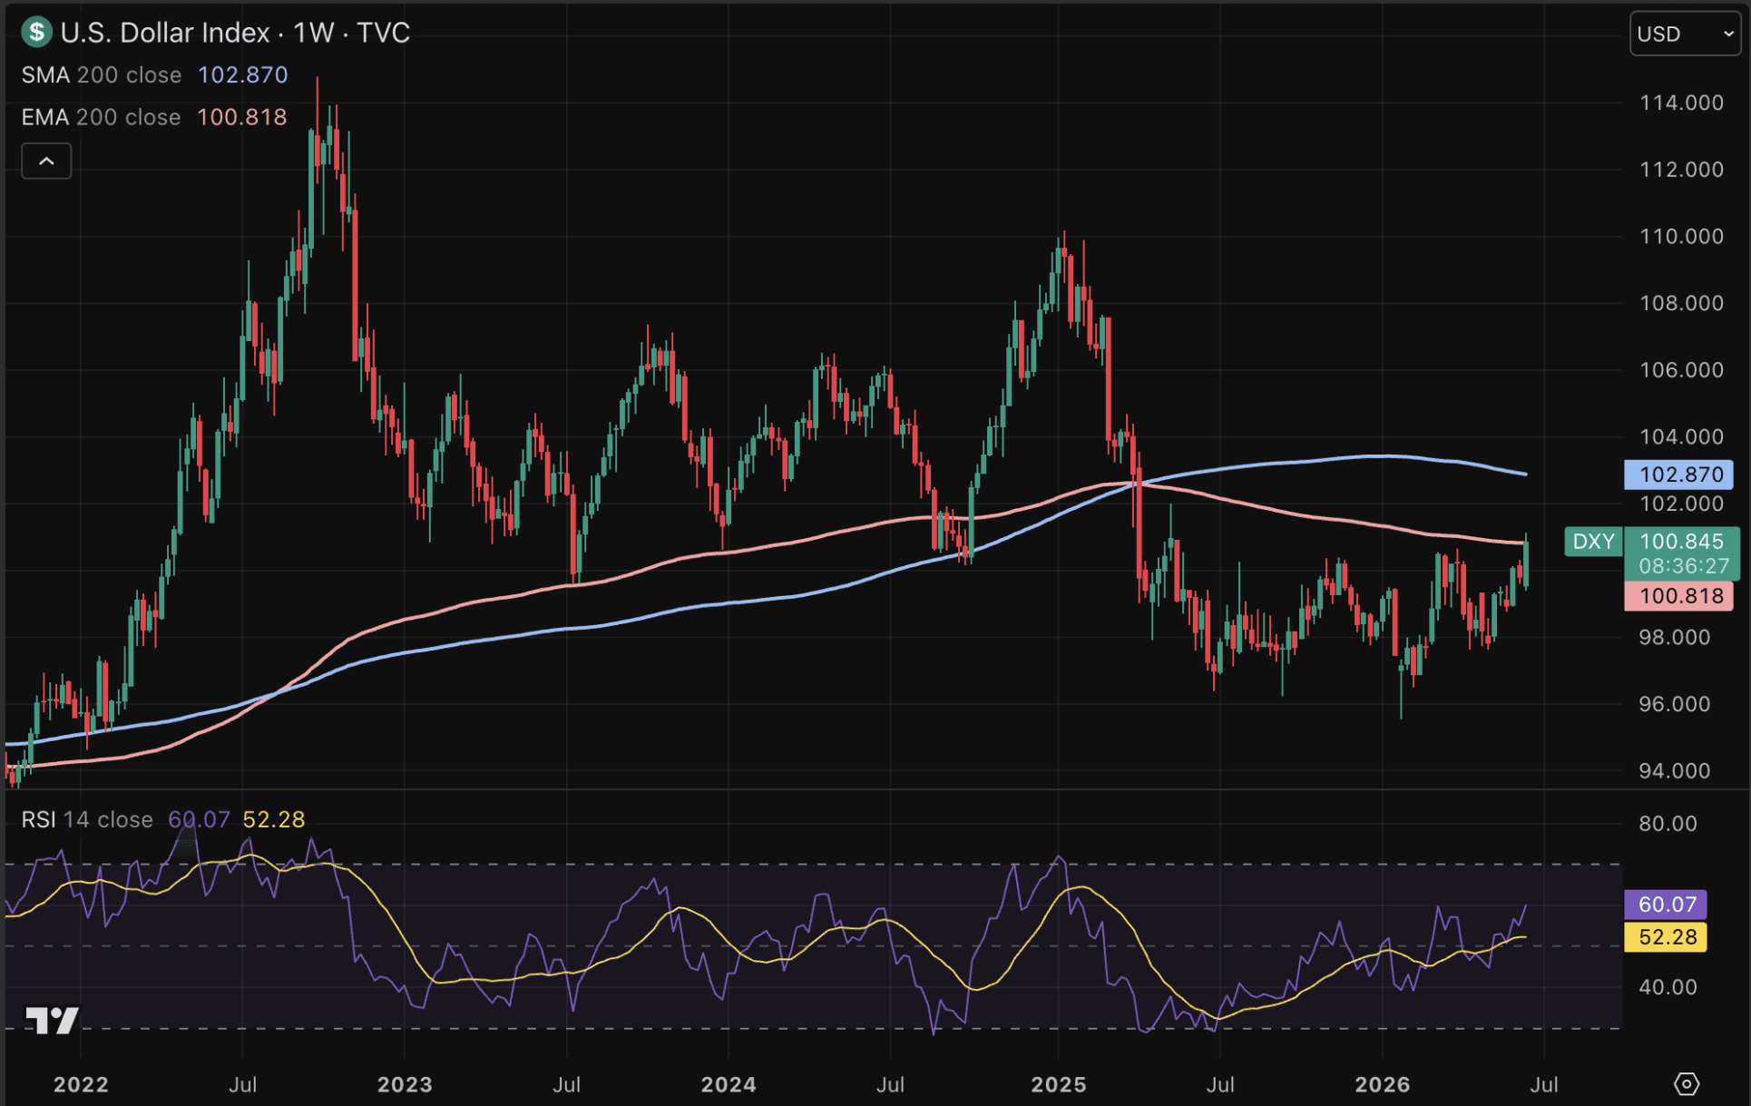The image size is (1751, 1106).
Task: Click the 2026 time axis label
Action: click(1383, 1084)
